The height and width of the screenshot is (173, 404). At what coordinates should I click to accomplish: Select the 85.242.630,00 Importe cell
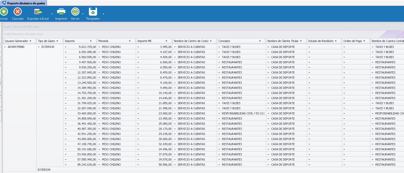tap(87, 165)
